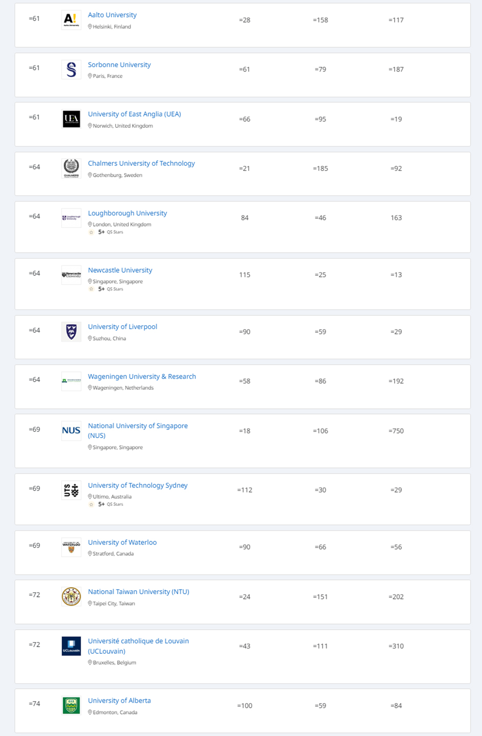
Task: Click the University of Liverpool shield logo
Action: tap(71, 332)
